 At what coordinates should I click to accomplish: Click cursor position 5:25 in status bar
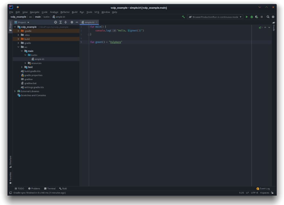pos(241,193)
